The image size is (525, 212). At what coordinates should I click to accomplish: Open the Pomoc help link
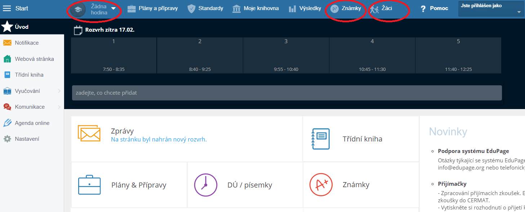tap(439, 8)
